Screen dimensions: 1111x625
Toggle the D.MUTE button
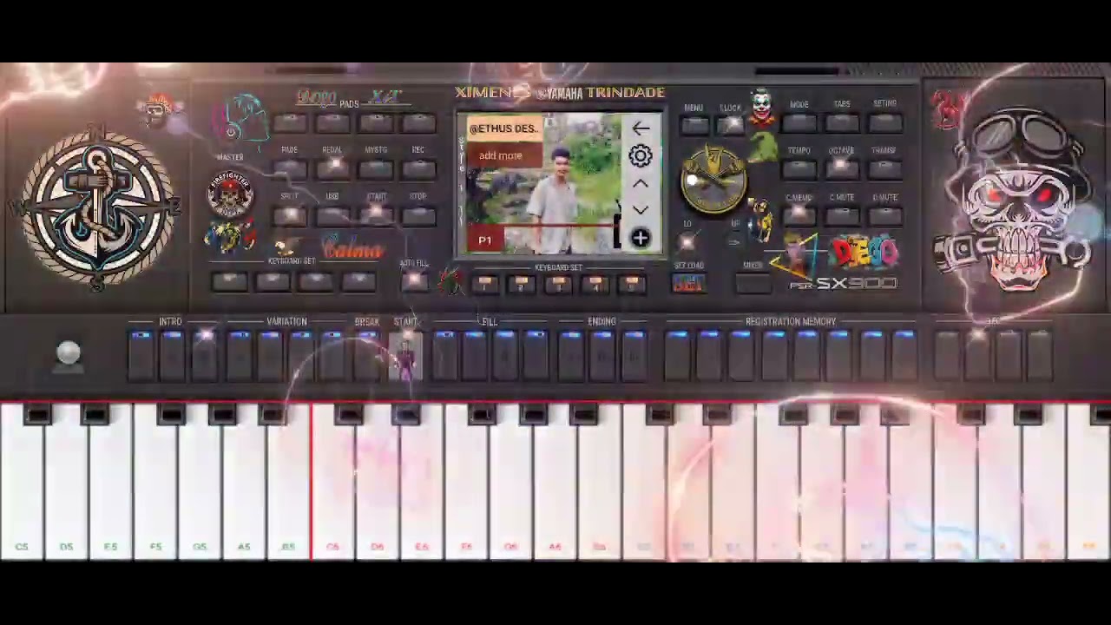click(x=884, y=214)
